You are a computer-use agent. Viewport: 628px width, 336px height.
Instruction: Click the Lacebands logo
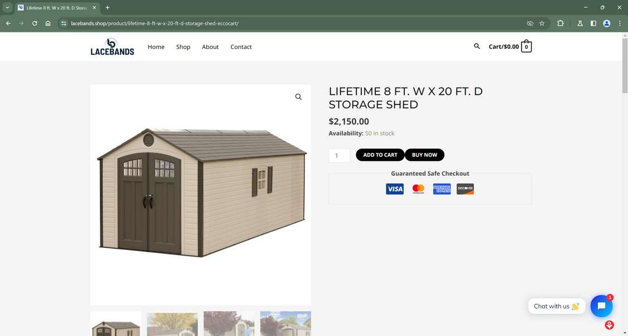112,46
